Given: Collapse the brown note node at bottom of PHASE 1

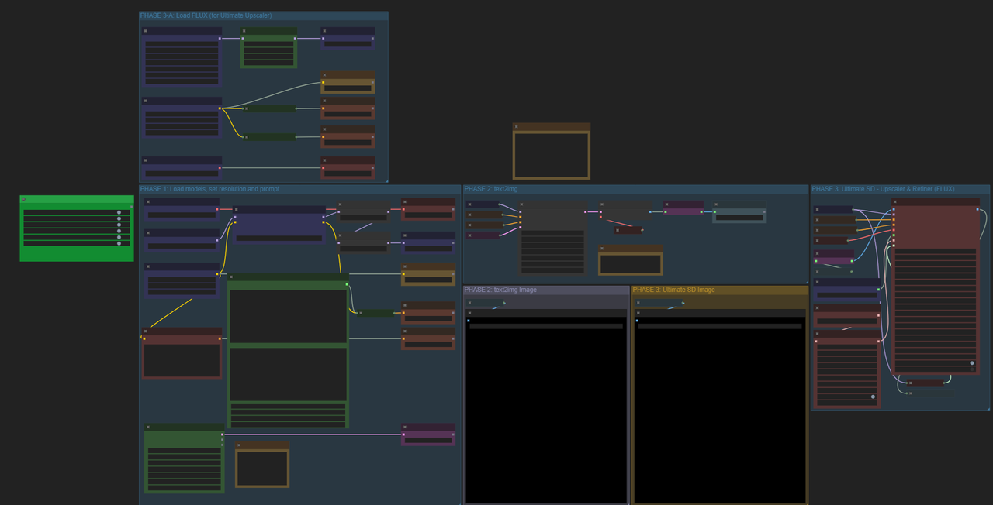Looking at the screenshot, I should (240, 445).
